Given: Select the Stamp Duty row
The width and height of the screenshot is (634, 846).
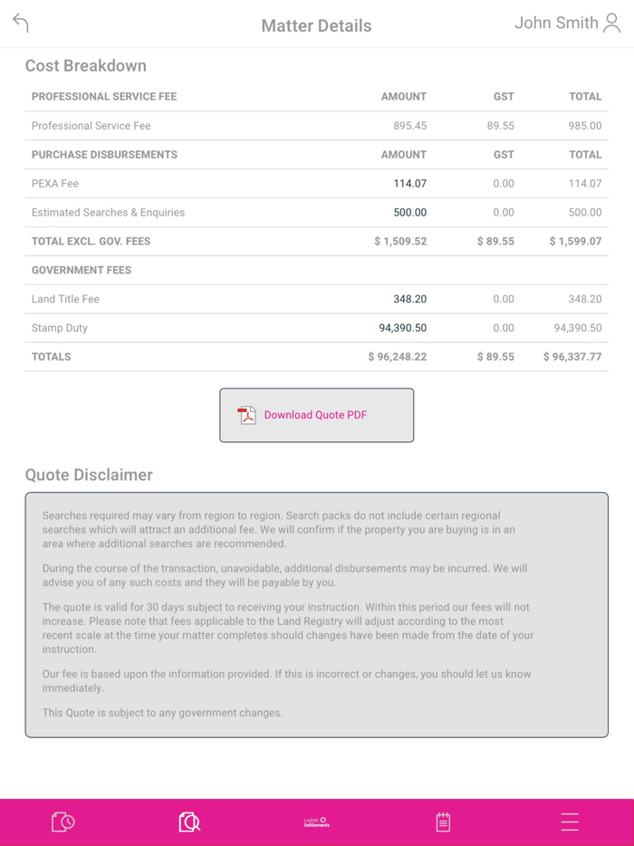Looking at the screenshot, I should (x=317, y=328).
